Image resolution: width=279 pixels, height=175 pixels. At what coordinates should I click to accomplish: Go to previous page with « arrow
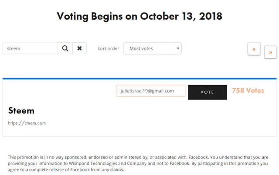pyautogui.click(x=254, y=49)
